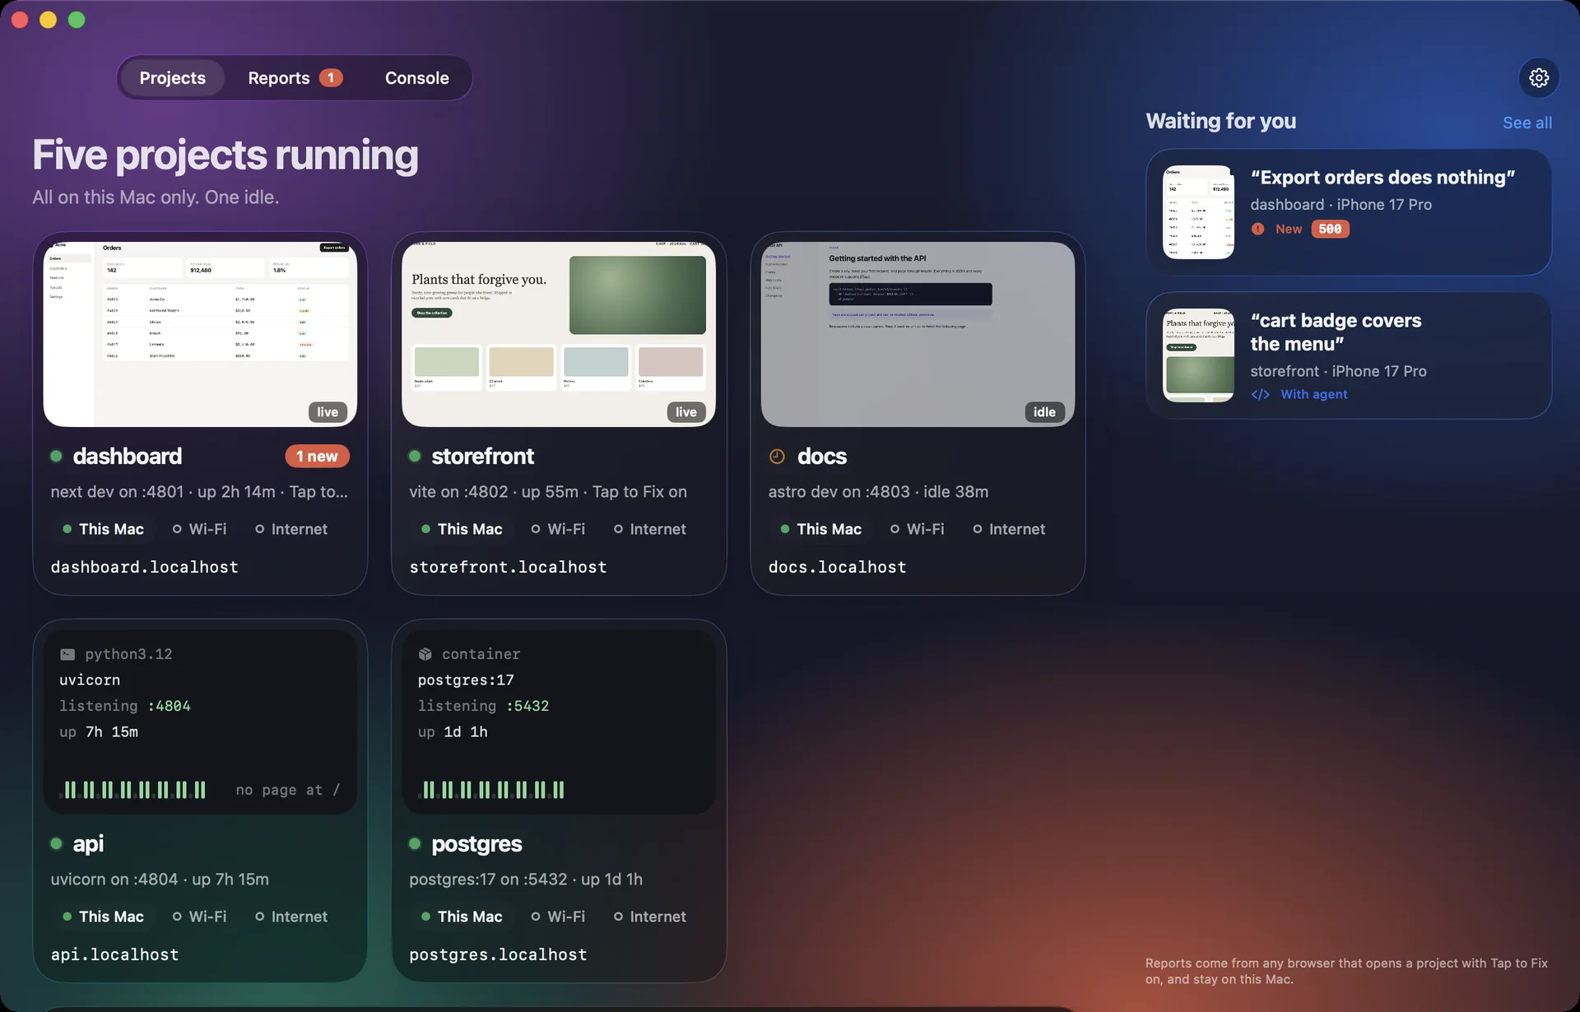Open api.localhost address
The height and width of the screenshot is (1012, 1580).
[114, 955]
